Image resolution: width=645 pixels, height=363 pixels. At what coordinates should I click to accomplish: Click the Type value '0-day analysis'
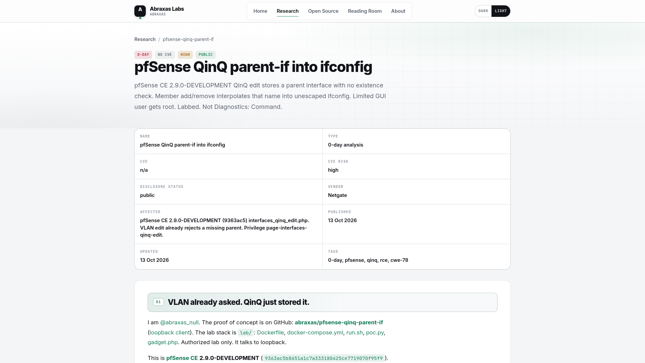[345, 145]
